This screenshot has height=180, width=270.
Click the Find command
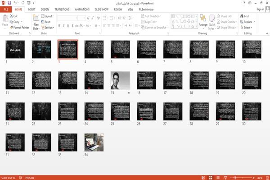pyautogui.click(x=244, y=16)
